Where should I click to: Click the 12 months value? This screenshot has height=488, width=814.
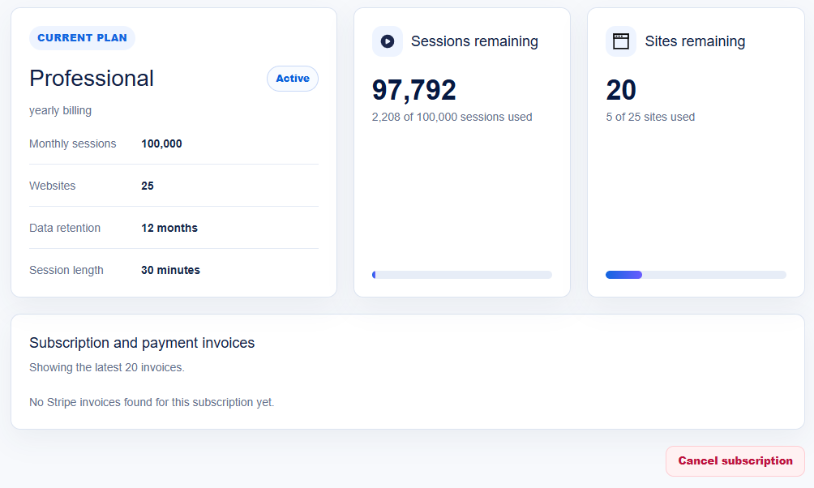tap(169, 228)
